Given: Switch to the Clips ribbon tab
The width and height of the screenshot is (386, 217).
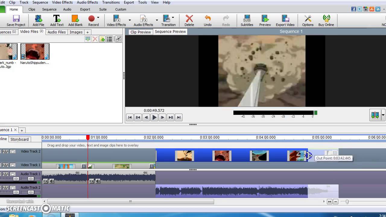Looking at the screenshot, I should tap(32, 9).
